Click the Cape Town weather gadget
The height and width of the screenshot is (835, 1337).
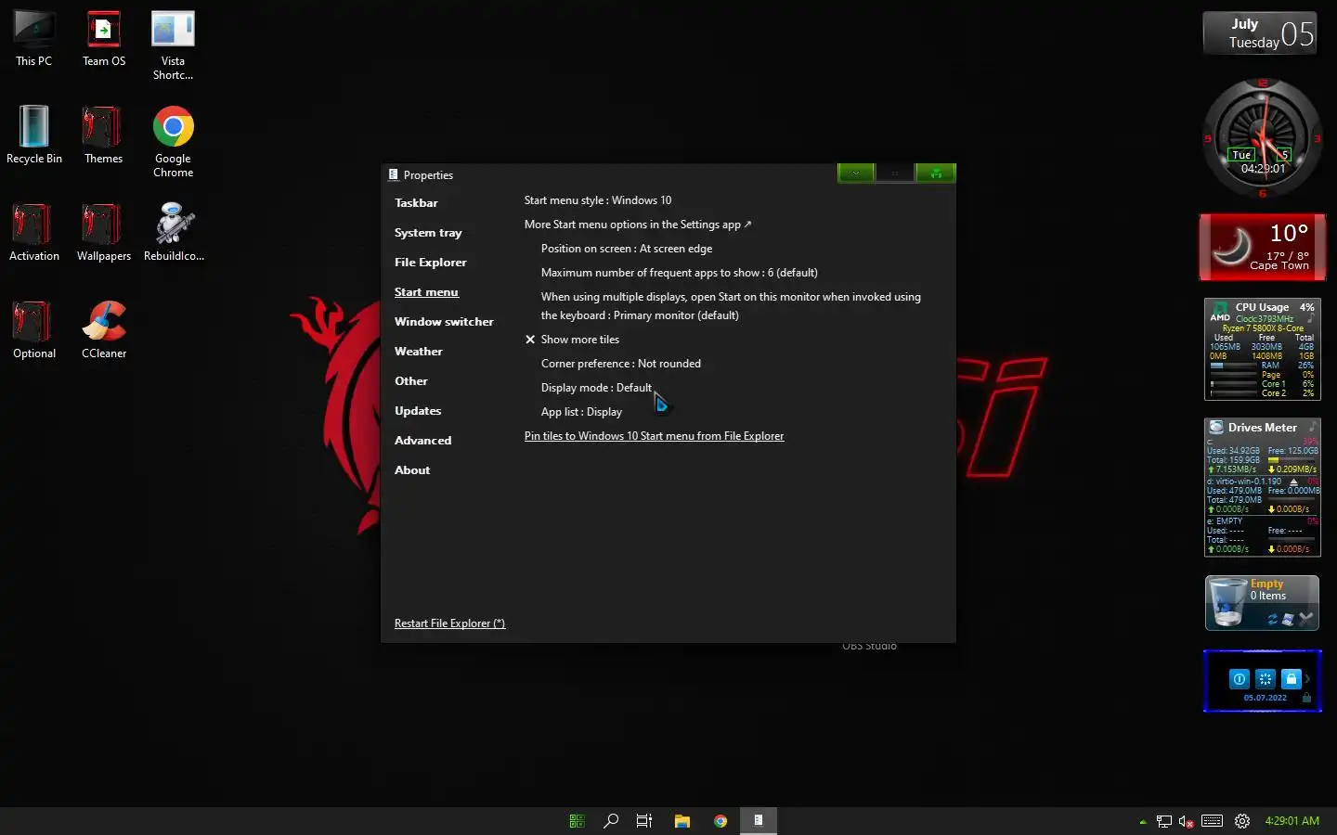(x=1262, y=247)
